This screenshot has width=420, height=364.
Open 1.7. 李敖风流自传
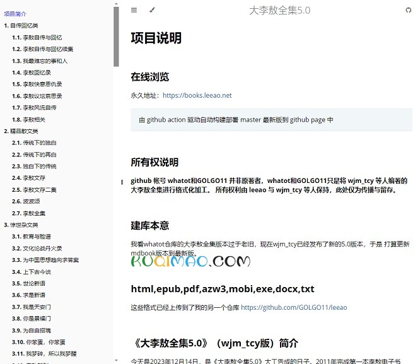(34, 108)
